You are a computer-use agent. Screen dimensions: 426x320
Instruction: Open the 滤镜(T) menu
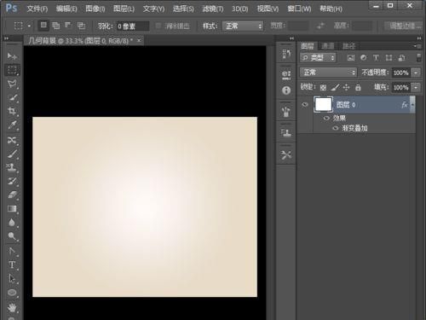point(213,9)
